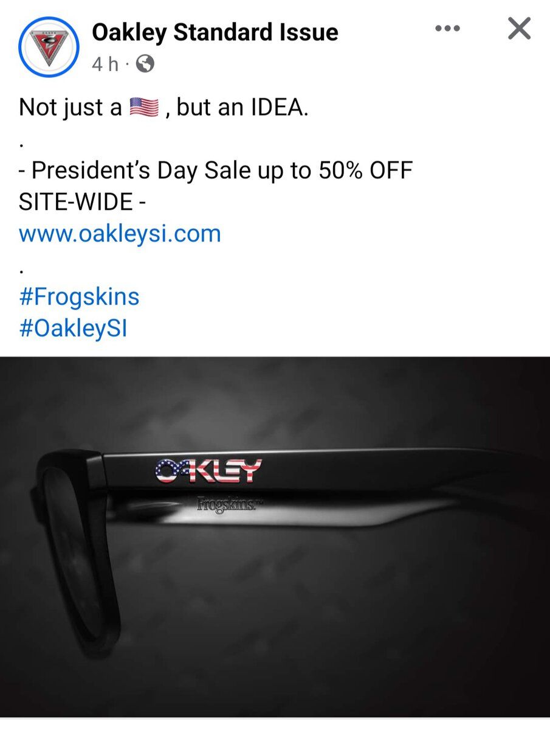Close the post with the X icon
The image size is (550, 730).
click(519, 29)
